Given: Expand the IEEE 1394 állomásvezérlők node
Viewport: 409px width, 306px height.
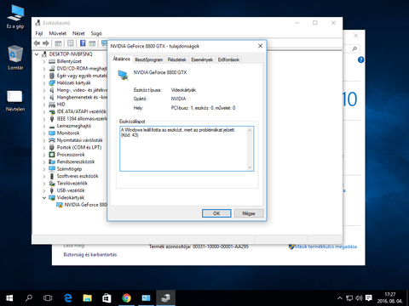Looking at the screenshot, I should click(44, 119).
